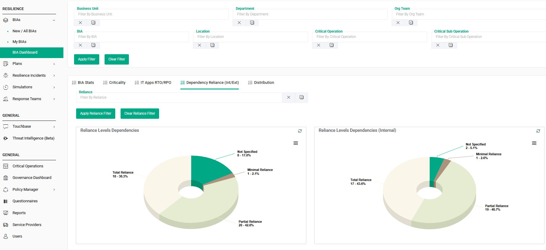Screen dimensions: 546x250
Task: Clear the Critical Sub Operation filter X
Action: click(438, 45)
